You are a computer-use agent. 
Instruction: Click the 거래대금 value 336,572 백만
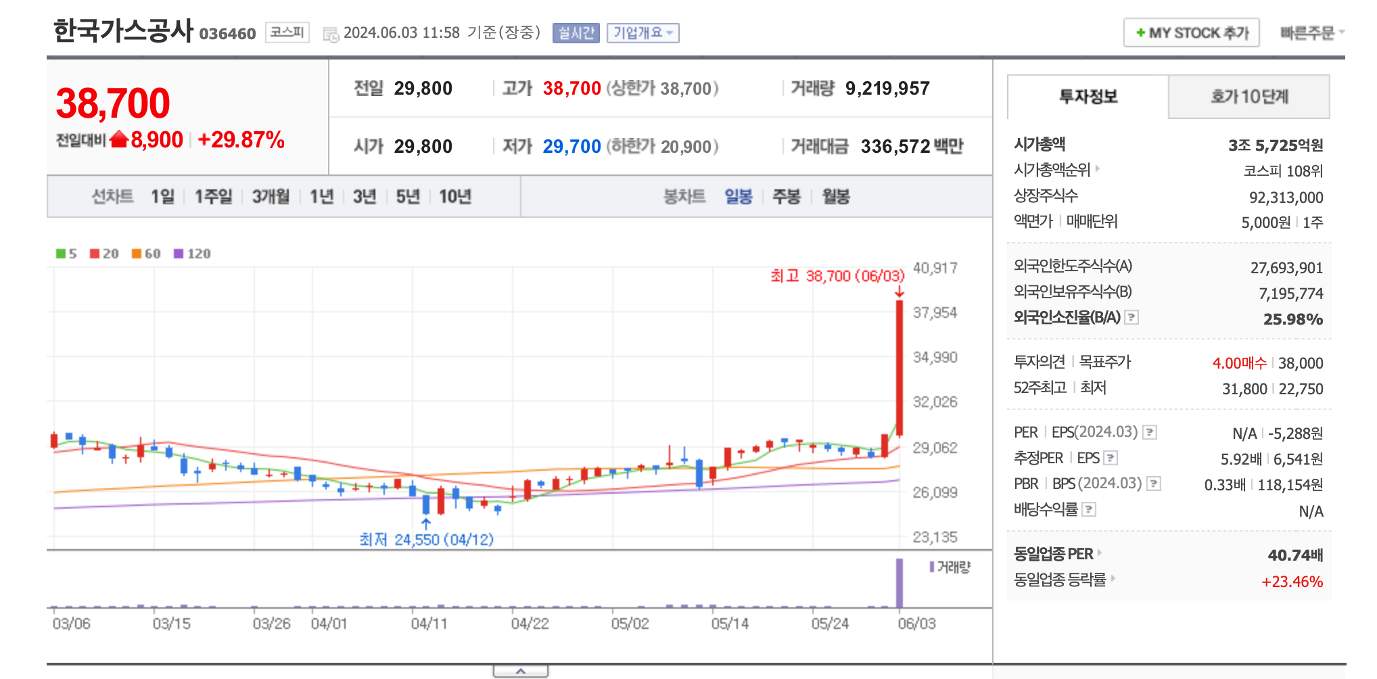912,147
